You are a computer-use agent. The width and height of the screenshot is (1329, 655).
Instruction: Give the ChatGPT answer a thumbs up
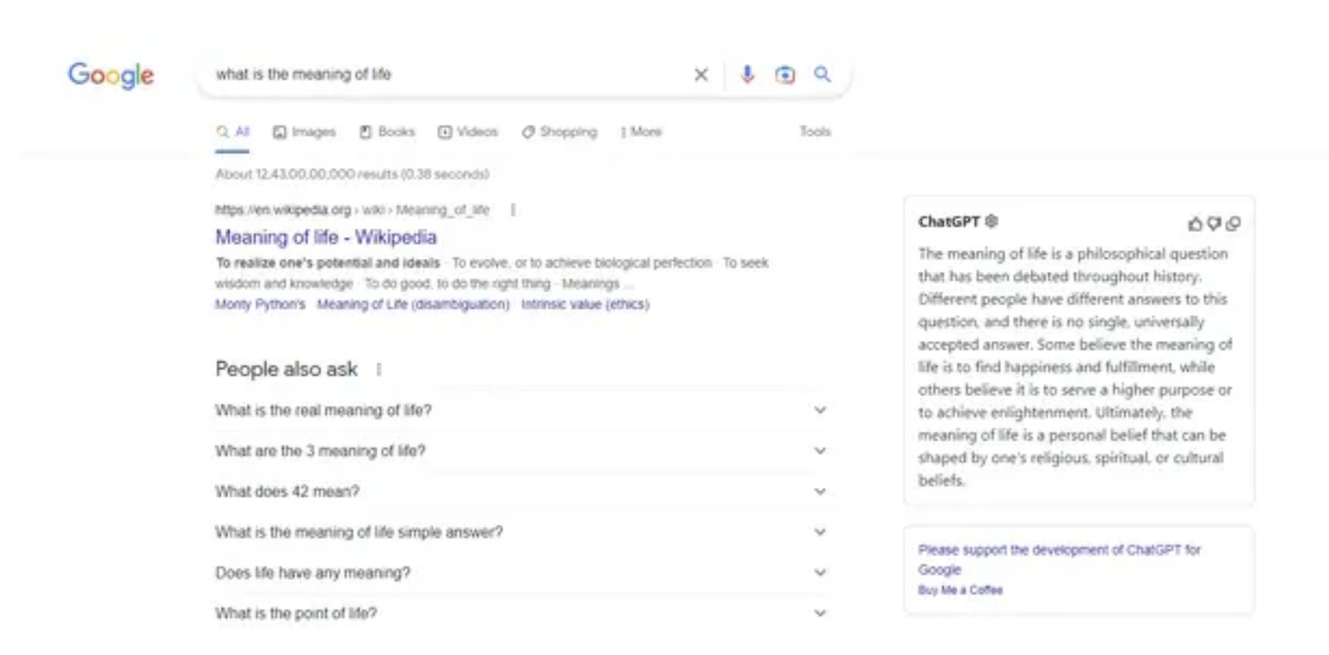click(x=1197, y=223)
